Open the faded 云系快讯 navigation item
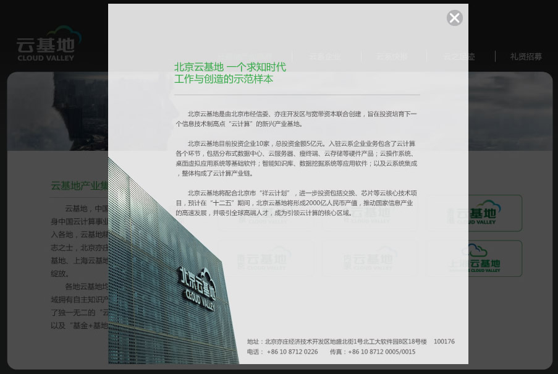This screenshot has height=374, width=558. pyautogui.click(x=392, y=57)
